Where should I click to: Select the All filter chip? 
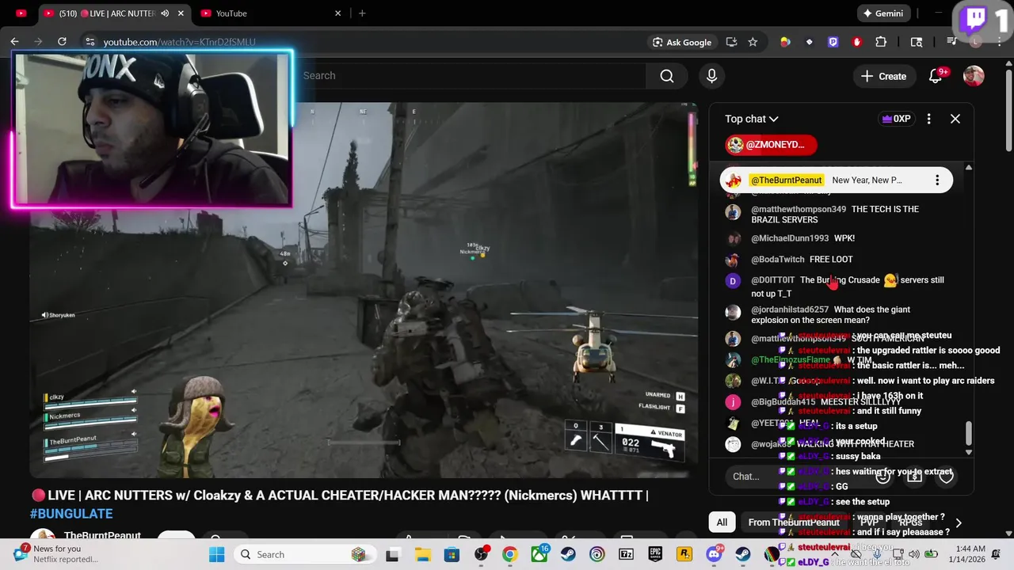tap(722, 522)
